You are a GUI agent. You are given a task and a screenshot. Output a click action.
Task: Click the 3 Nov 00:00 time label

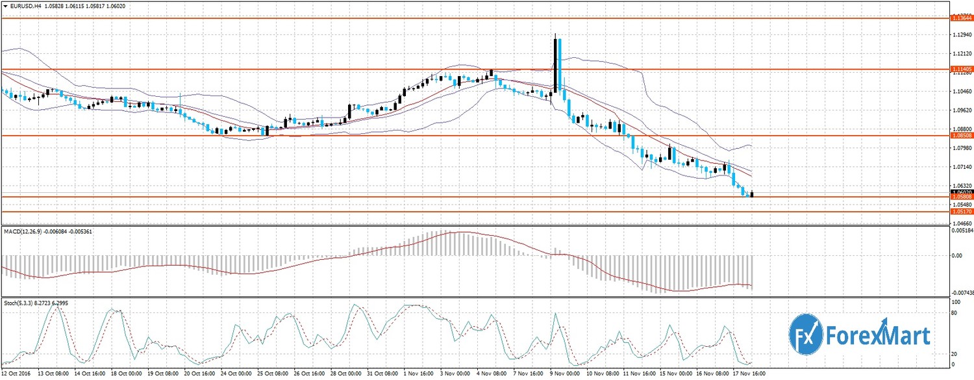[x=453, y=374]
